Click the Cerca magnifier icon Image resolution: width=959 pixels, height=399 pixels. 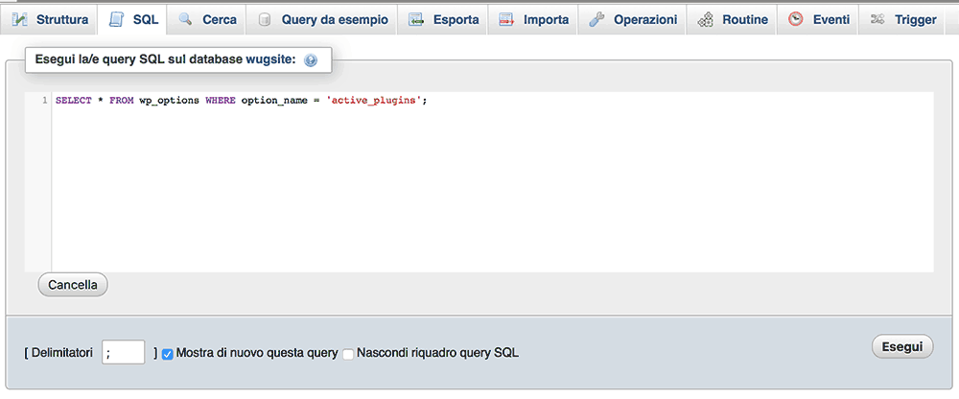coord(186,19)
